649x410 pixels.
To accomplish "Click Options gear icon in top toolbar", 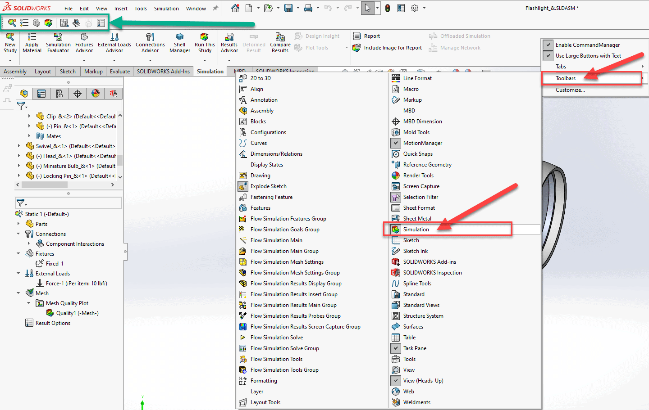I will [x=415, y=8].
